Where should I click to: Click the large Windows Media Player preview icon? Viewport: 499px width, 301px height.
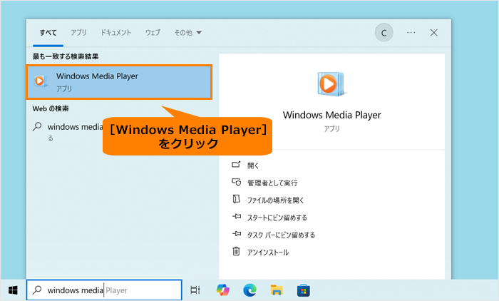(x=331, y=84)
